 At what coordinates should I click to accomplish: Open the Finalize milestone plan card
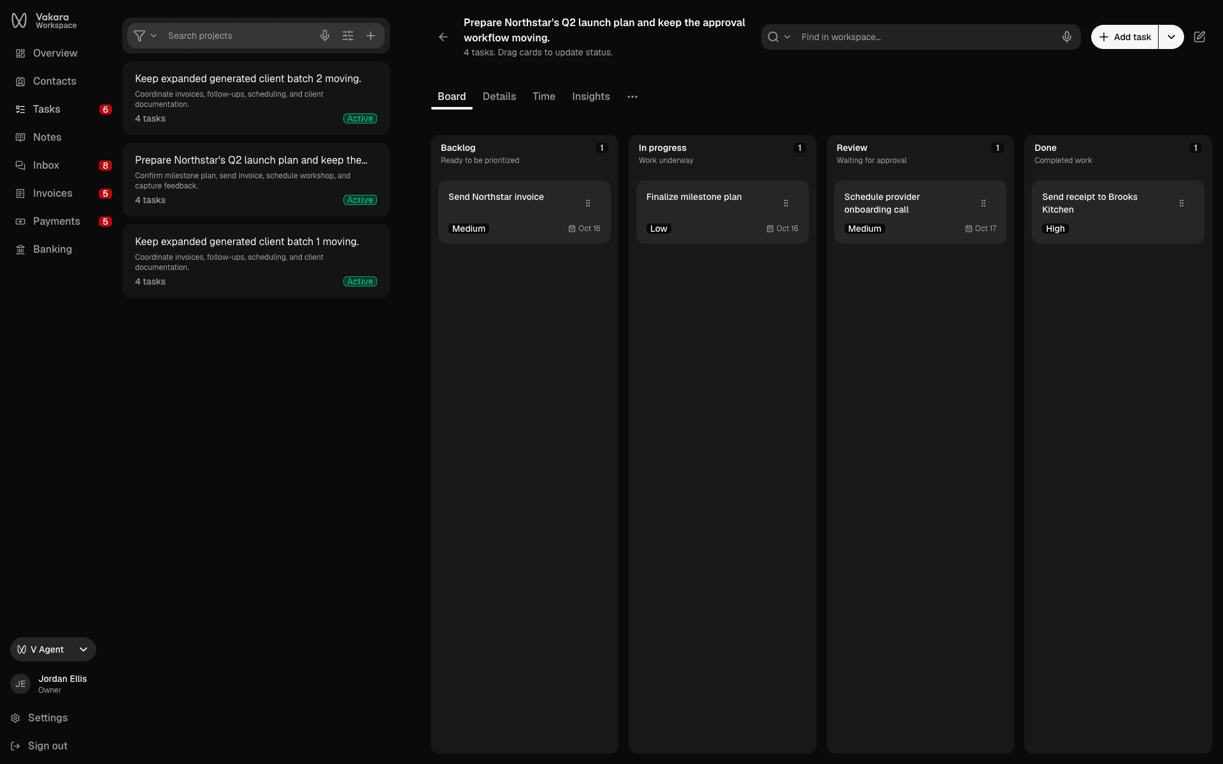pos(722,212)
